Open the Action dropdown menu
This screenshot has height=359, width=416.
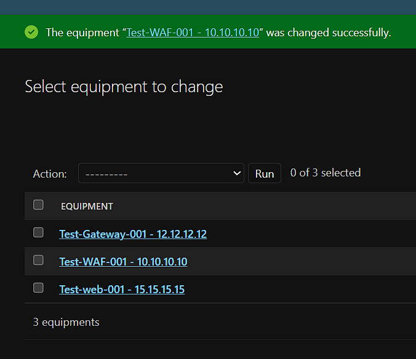click(x=161, y=173)
